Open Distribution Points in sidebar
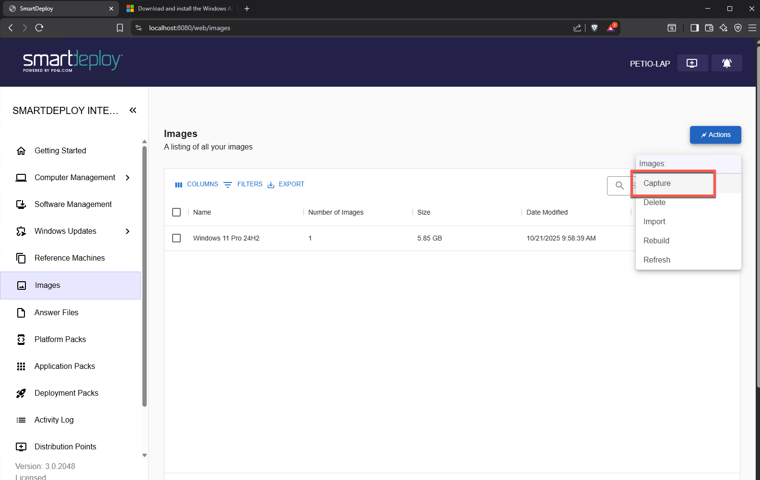This screenshot has height=480, width=760. coord(65,446)
